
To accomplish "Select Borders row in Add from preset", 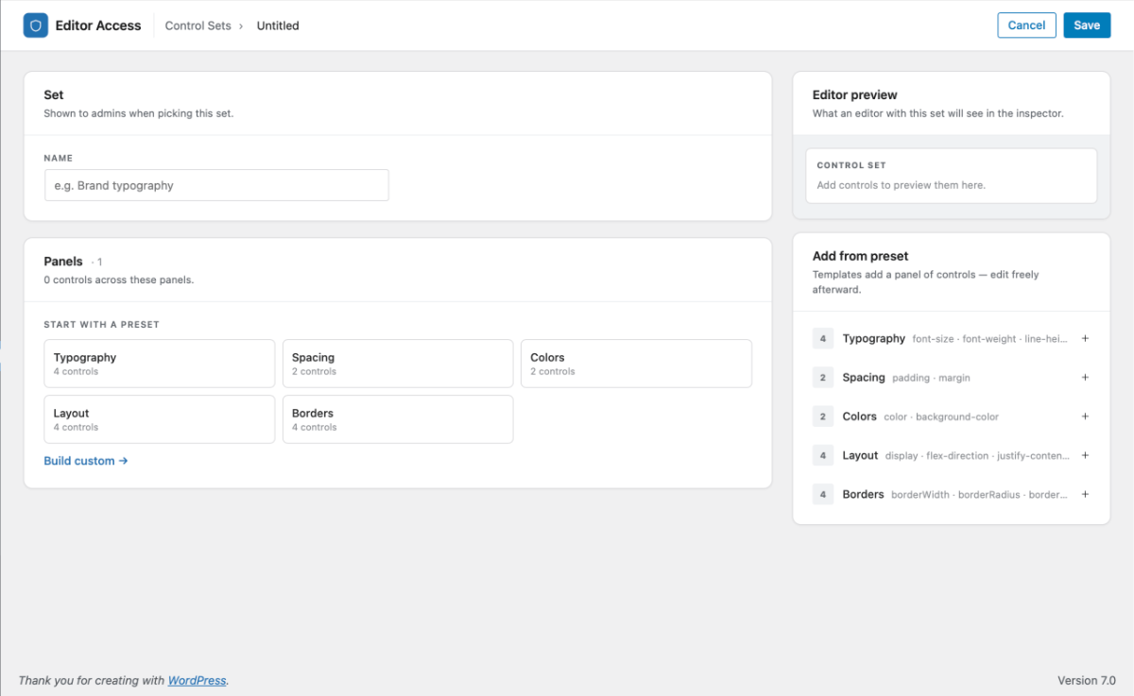I will (952, 494).
